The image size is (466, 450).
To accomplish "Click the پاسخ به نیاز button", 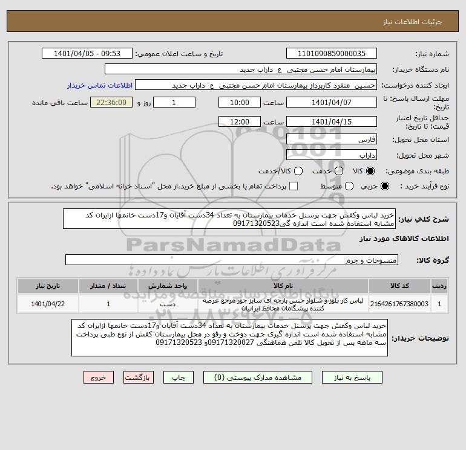I will 352,378.
